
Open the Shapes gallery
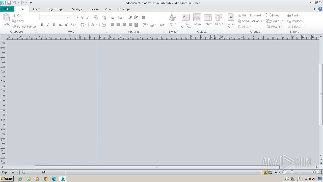click(218, 21)
